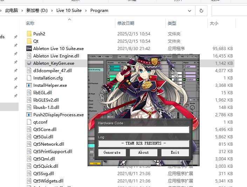The width and height of the screenshot is (247, 187).
Task: Click the 1,962 KB size cell
Action: pos(224,100)
